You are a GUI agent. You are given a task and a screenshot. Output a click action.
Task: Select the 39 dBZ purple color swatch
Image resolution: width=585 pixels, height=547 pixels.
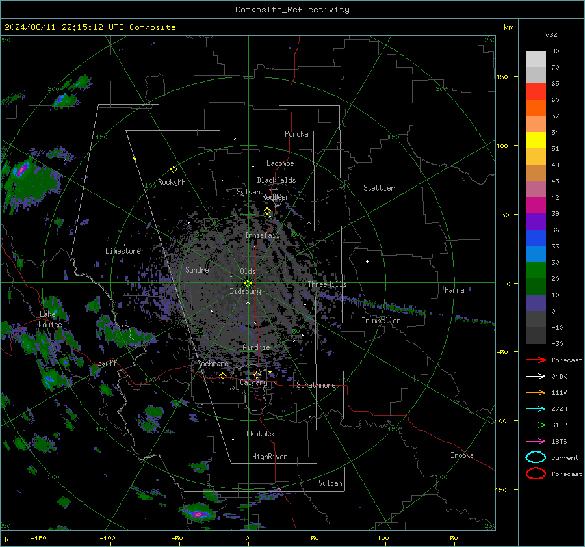[x=536, y=221]
